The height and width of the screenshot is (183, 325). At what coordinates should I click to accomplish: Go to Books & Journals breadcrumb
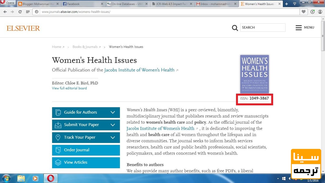coord(87,47)
